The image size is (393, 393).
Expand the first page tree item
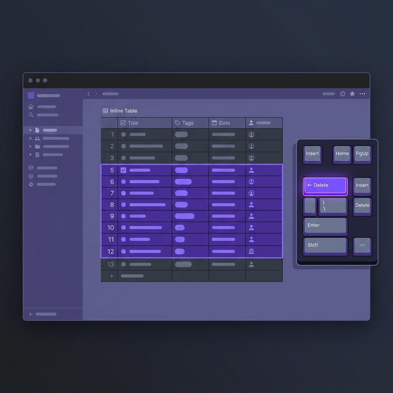31,130
